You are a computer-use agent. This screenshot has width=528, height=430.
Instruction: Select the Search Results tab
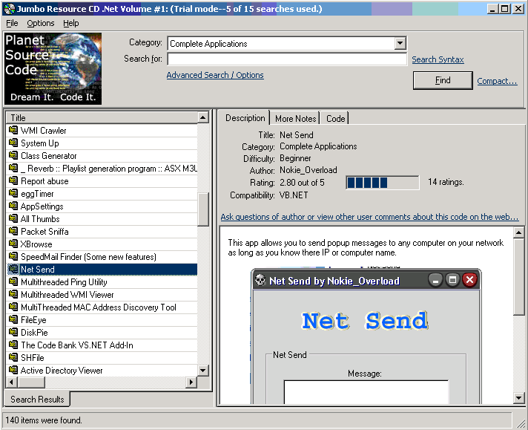[37, 400]
